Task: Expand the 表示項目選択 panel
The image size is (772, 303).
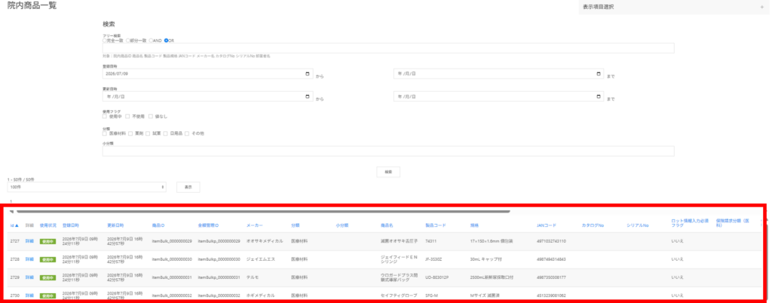Action: coord(673,7)
